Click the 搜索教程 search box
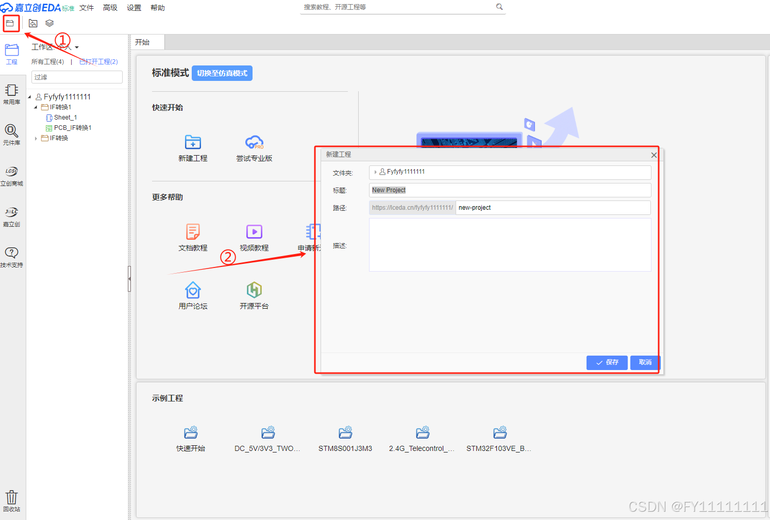Screen dimensions: 770x520 point(397,7)
